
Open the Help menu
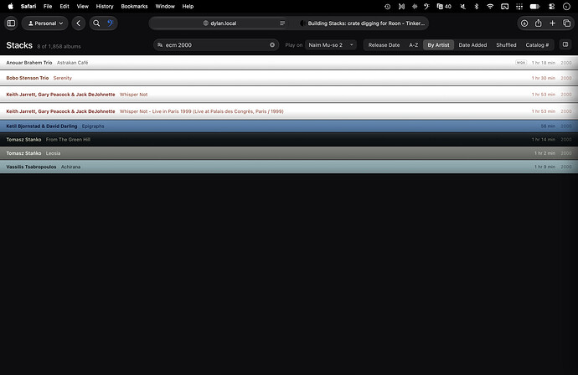click(188, 6)
